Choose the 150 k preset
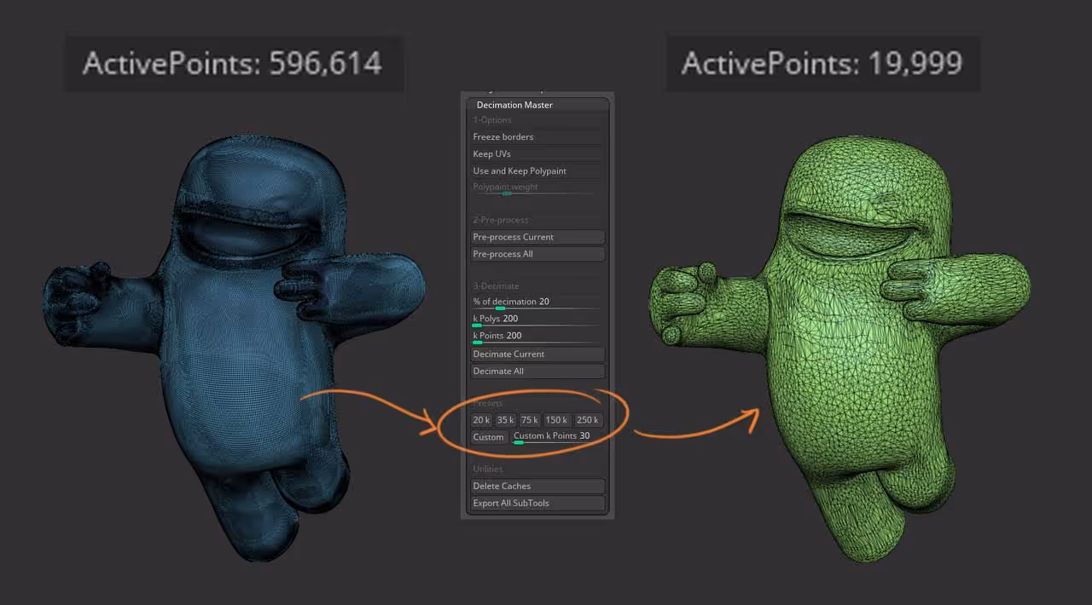Screen dimensions: 1092x605 (556, 420)
